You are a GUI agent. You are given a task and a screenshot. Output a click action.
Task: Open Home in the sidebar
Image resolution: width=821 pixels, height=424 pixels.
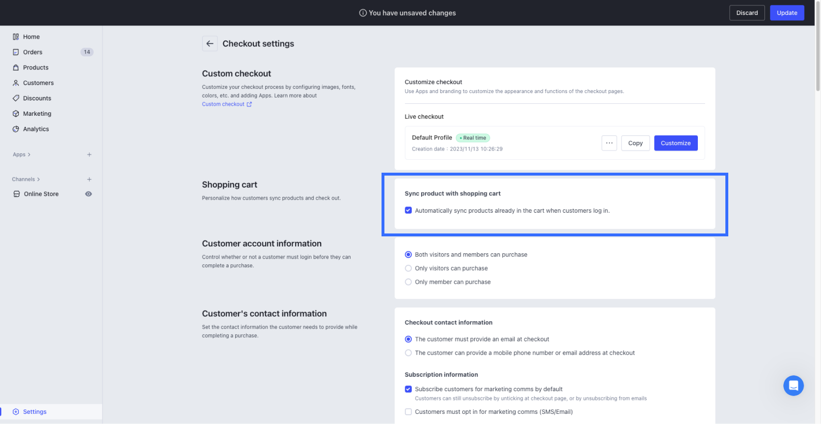(x=31, y=37)
